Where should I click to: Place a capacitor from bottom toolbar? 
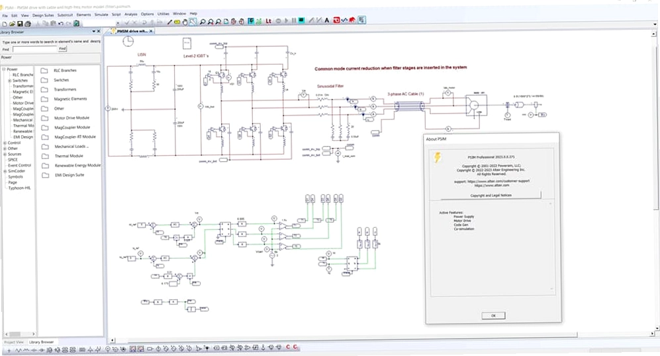point(34,349)
